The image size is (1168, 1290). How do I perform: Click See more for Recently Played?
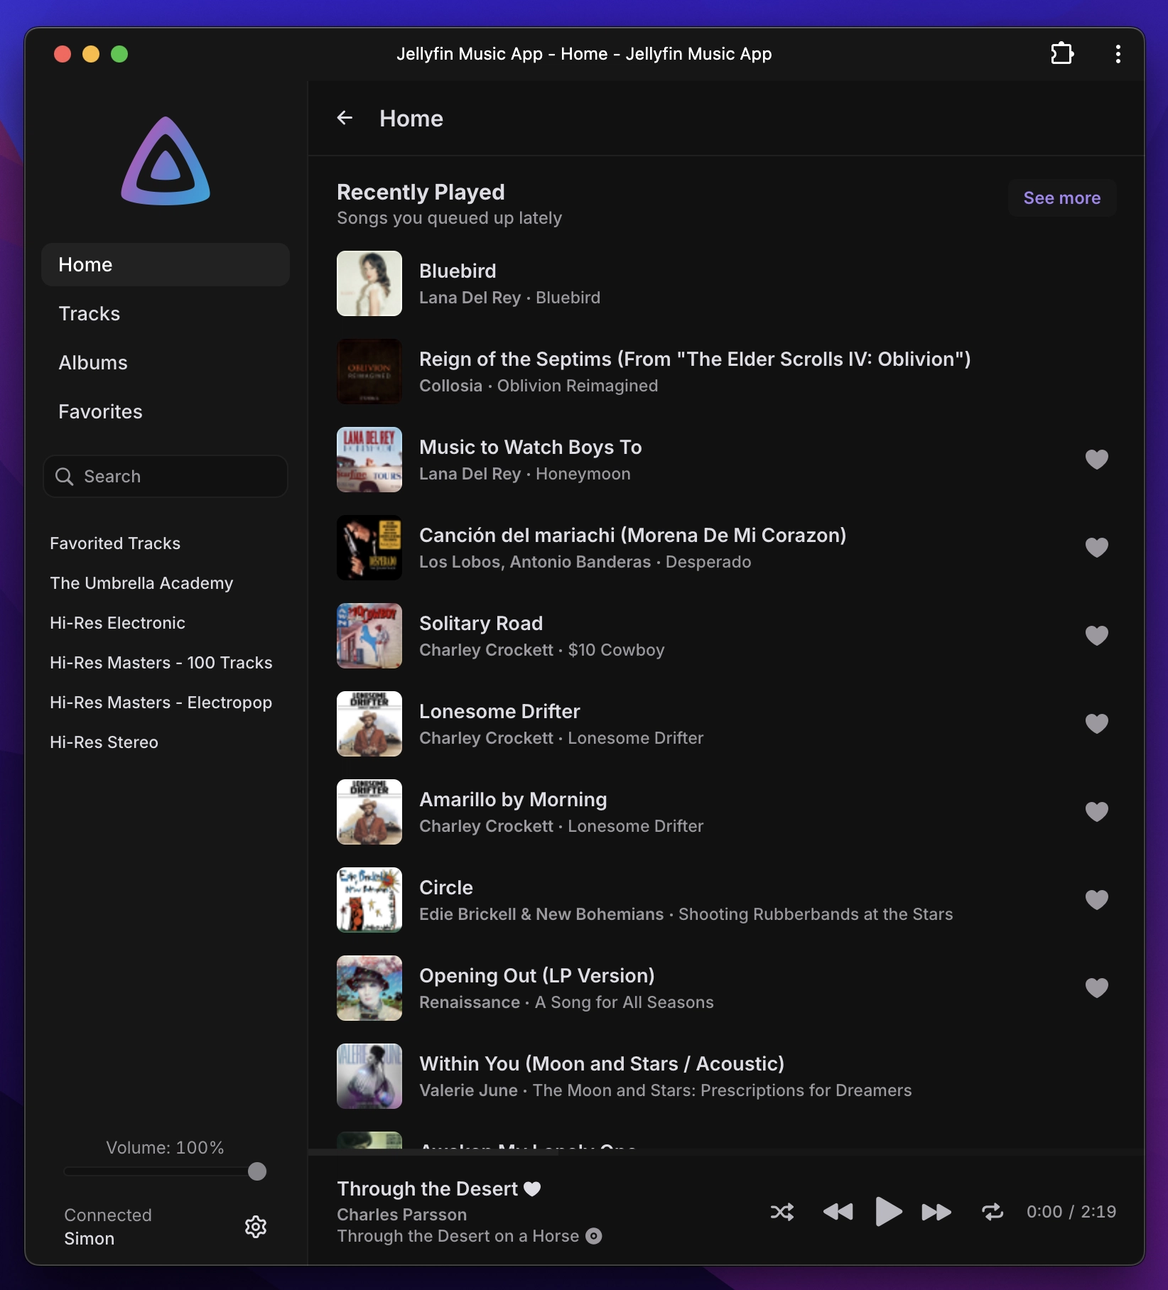click(1062, 198)
